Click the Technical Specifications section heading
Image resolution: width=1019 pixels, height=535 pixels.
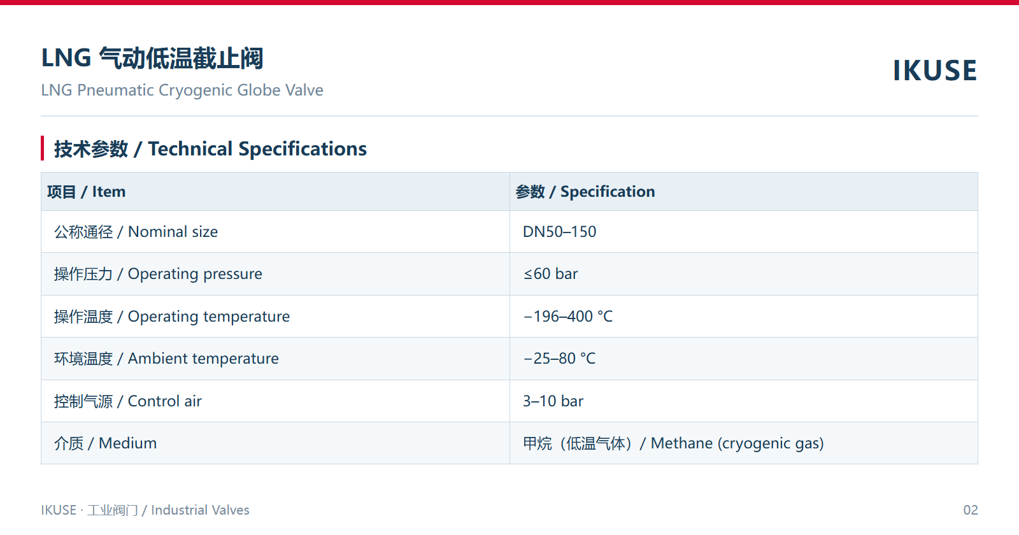click(210, 149)
